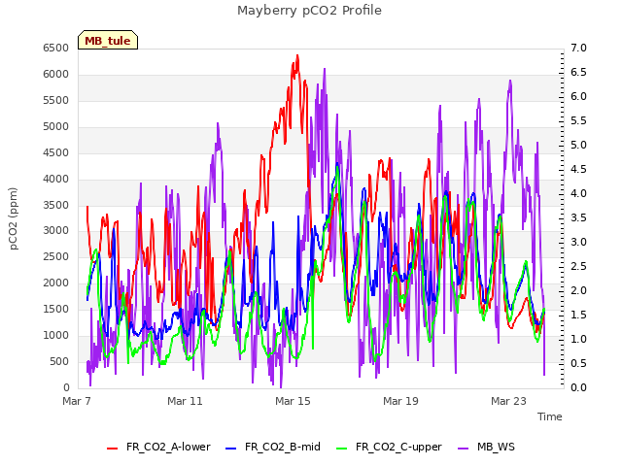Click the 2.5 right axis value

click(578, 267)
